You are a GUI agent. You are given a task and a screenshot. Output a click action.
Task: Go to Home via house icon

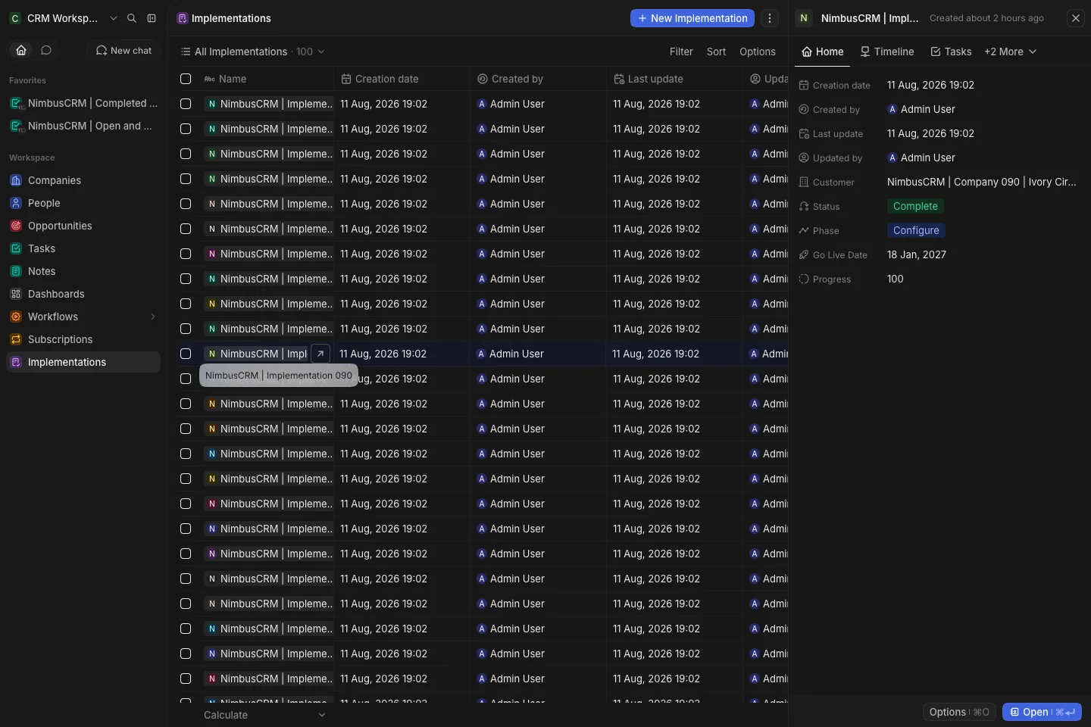pos(21,50)
